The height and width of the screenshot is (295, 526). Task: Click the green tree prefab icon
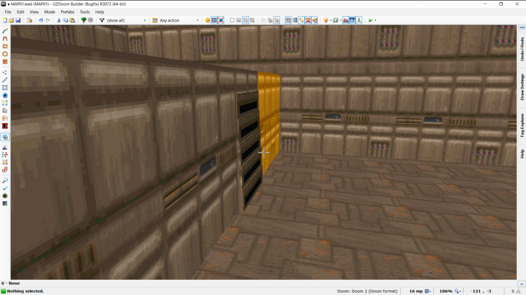84,20
